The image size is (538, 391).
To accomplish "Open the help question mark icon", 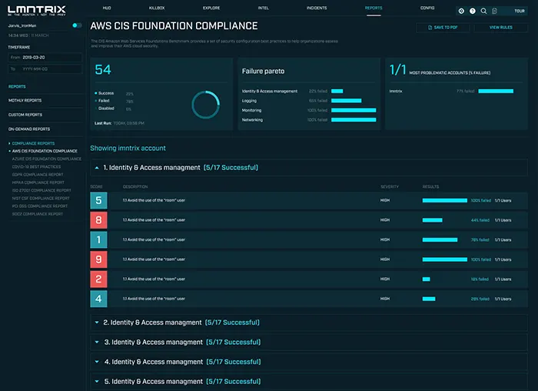I will 473,11.
